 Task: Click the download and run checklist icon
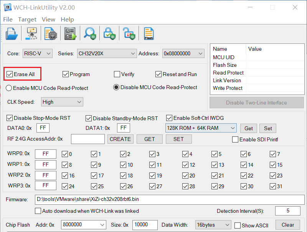(x=70, y=34)
